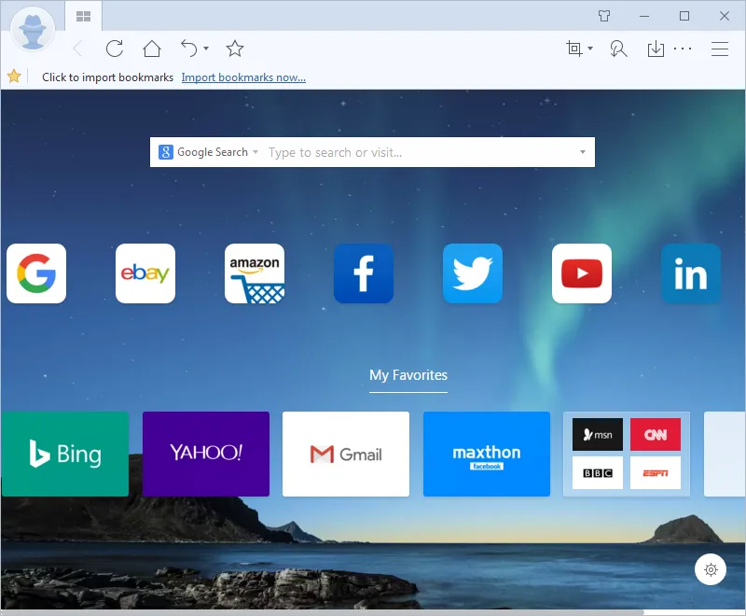The height and width of the screenshot is (616, 746).
Task: Open the page settings gear button
Action: [711, 569]
